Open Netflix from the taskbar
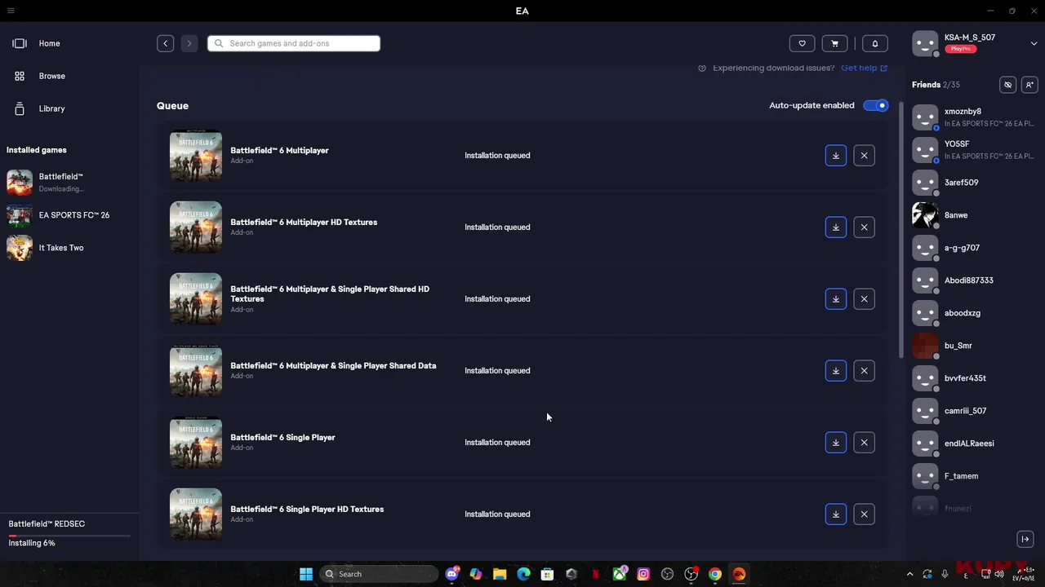This screenshot has height=587, width=1045. tap(595, 574)
